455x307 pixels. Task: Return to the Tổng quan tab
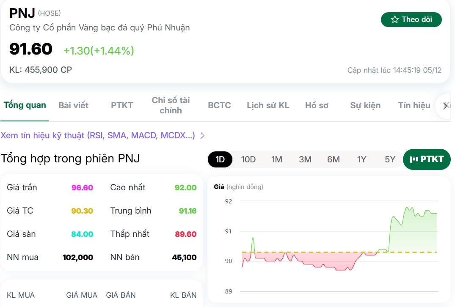pyautogui.click(x=25, y=105)
